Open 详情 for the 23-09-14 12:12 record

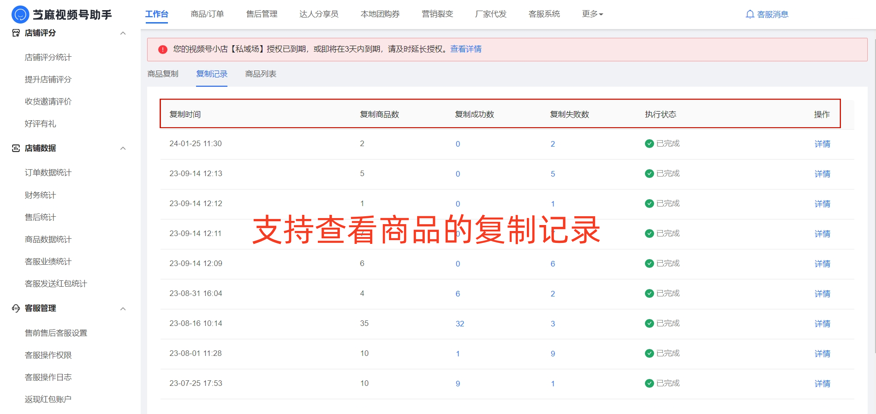click(x=822, y=204)
